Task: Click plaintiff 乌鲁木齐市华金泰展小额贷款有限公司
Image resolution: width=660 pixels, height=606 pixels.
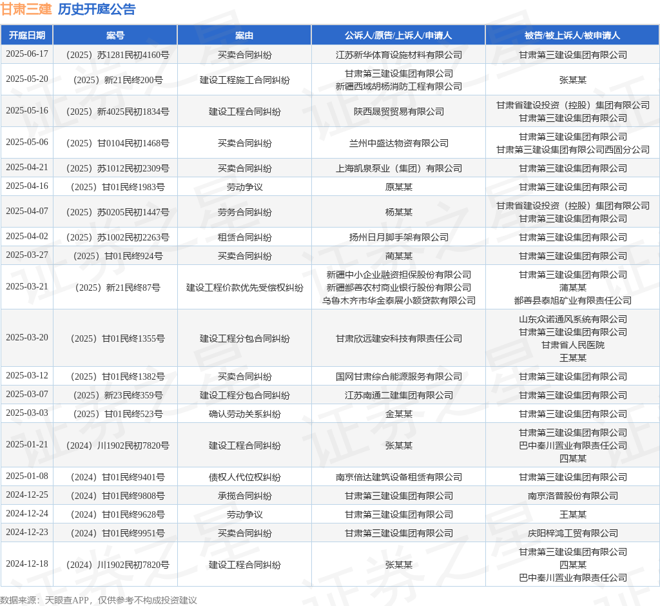Action: (398, 300)
